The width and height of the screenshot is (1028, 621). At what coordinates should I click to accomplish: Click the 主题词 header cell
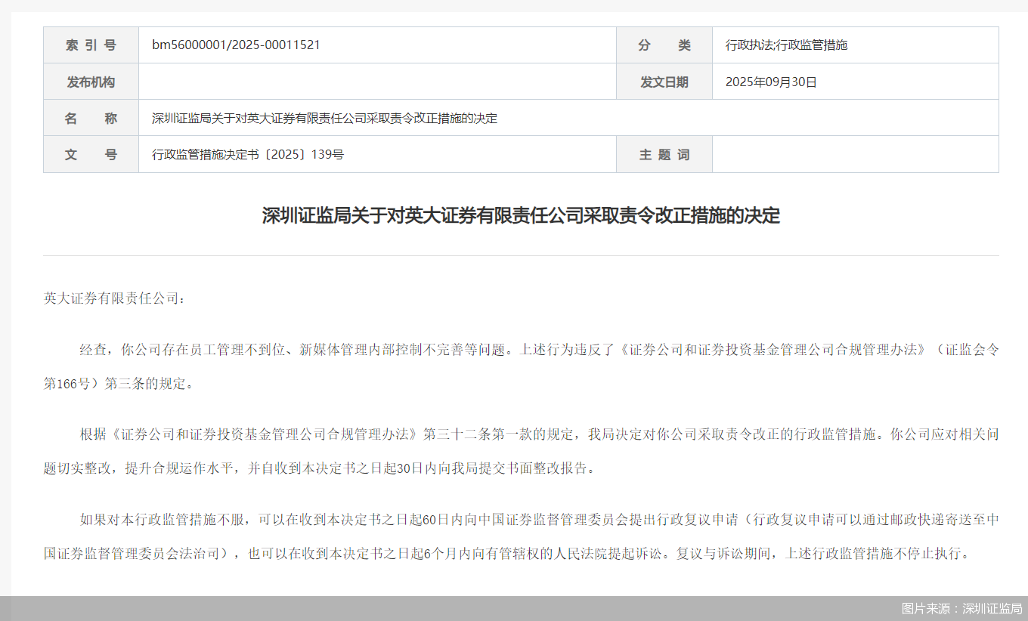tap(664, 153)
